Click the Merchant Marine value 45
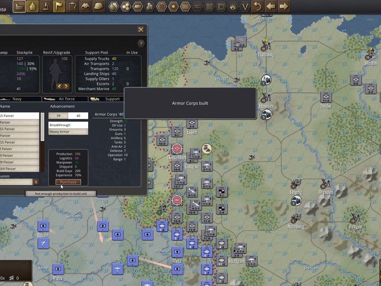The width and height of the screenshot is (381, 286). tap(114, 89)
